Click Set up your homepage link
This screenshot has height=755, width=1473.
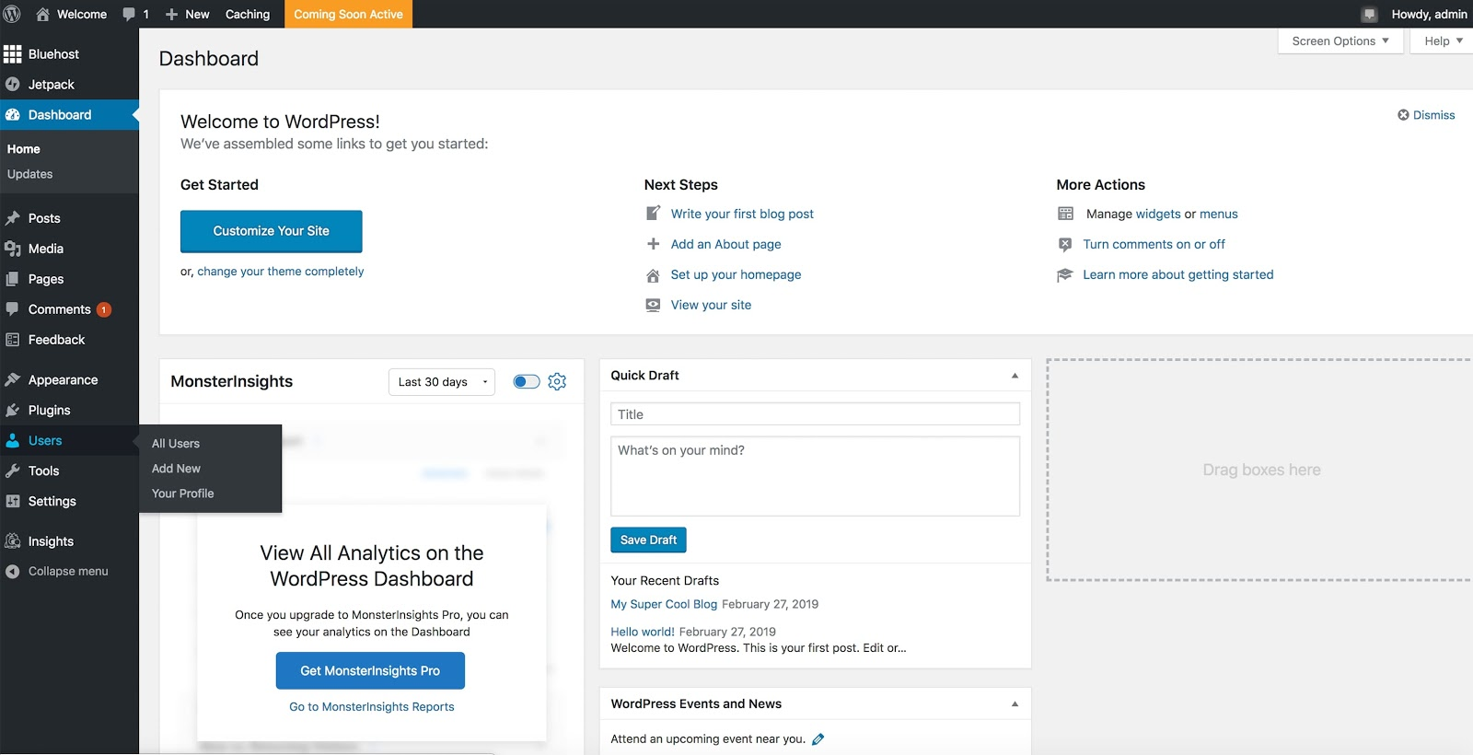click(736, 274)
